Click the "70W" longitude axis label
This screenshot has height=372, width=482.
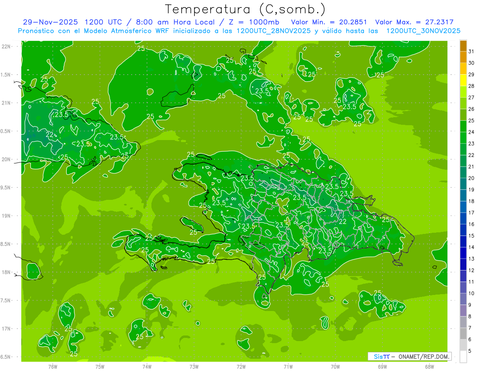(335, 367)
